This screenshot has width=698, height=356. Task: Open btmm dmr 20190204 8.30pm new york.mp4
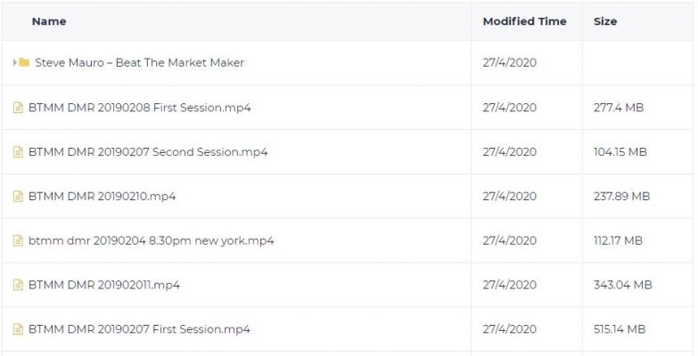click(x=151, y=241)
